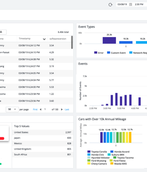Click the refresh icon beside the date
Screen dimensions: 147x172
(111, 5)
